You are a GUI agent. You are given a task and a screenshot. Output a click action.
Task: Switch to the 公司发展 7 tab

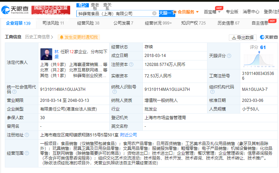tap(123, 23)
